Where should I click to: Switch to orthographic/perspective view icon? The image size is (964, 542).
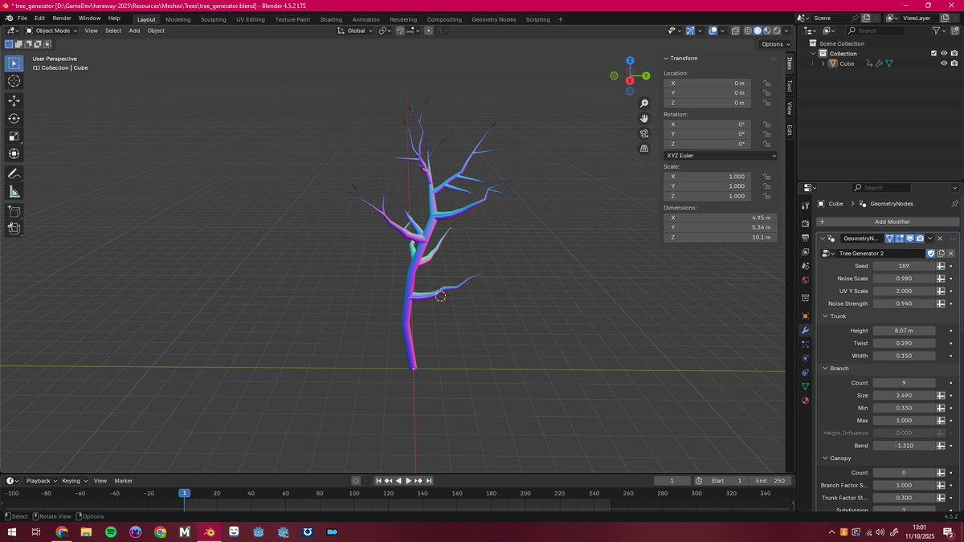coord(644,149)
